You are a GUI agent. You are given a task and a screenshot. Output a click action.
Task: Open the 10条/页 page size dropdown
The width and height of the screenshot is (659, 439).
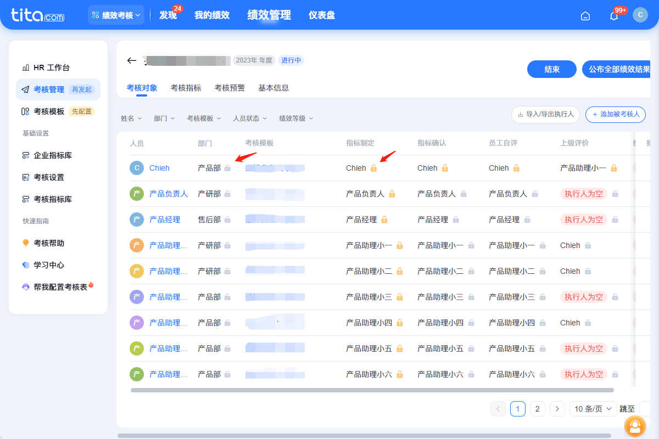pyautogui.click(x=593, y=408)
